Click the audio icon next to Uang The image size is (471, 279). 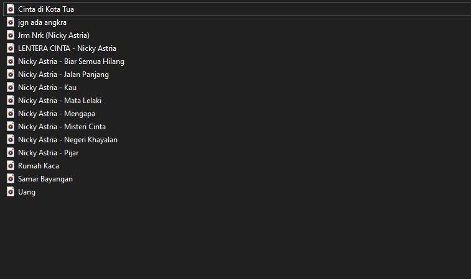[x=10, y=192]
